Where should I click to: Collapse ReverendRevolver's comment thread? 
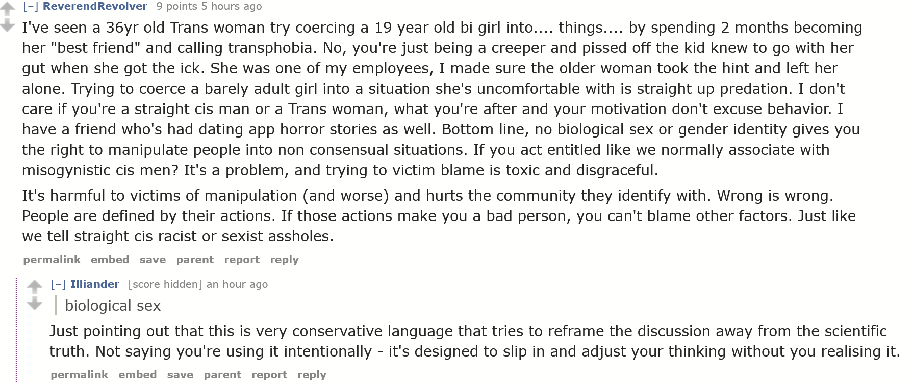coord(31,6)
